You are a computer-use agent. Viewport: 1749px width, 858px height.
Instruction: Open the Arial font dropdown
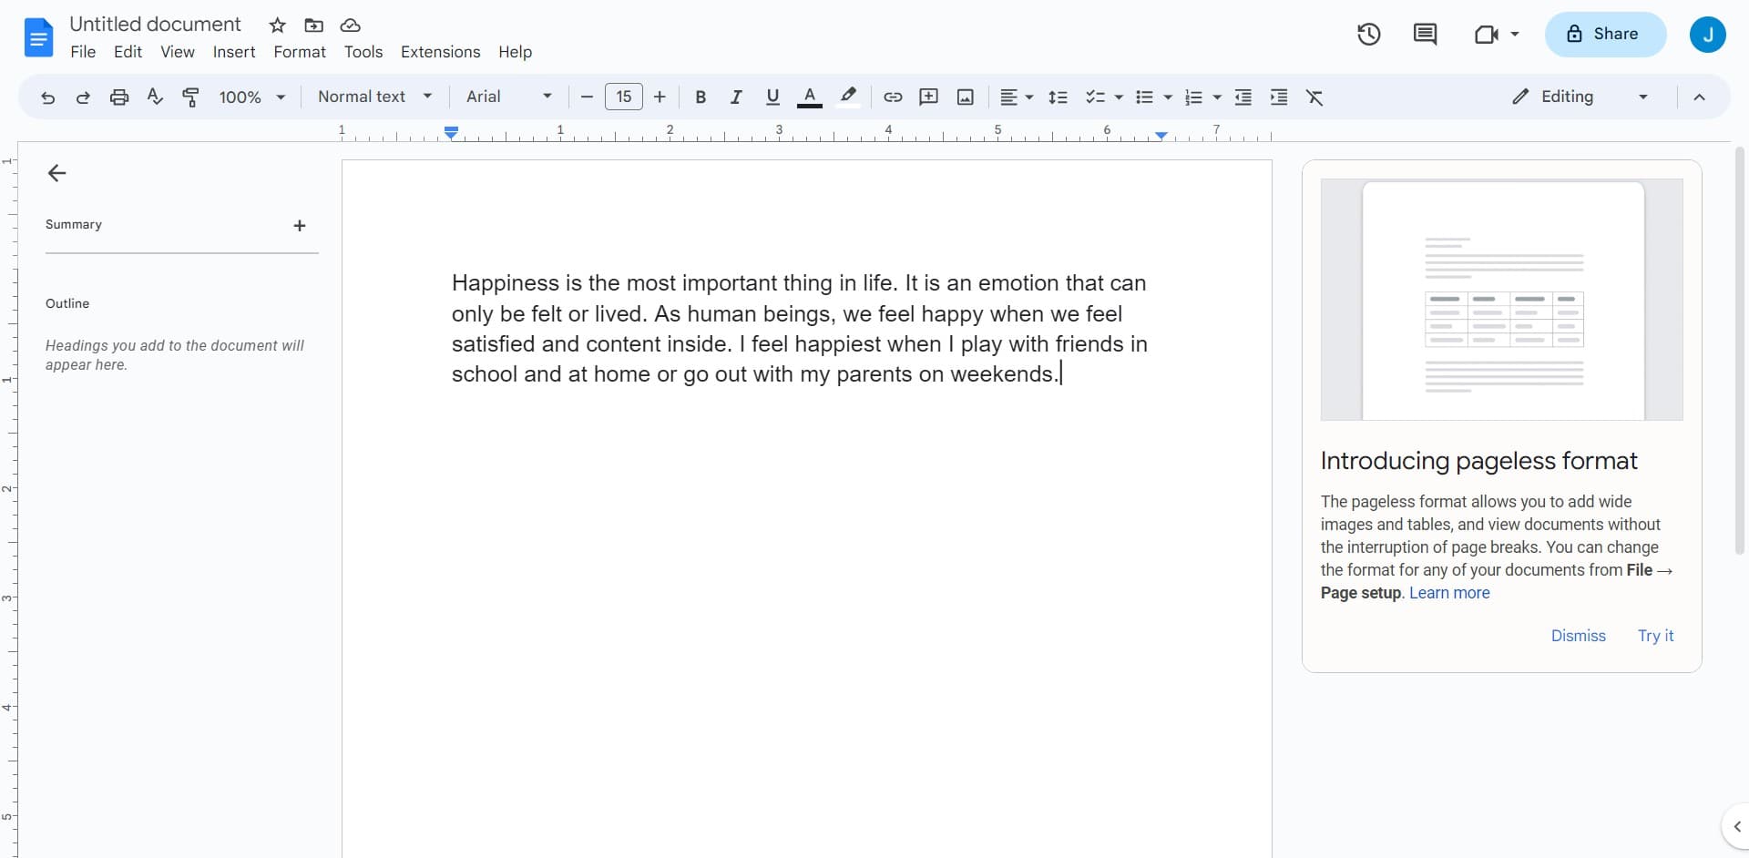pyautogui.click(x=508, y=97)
